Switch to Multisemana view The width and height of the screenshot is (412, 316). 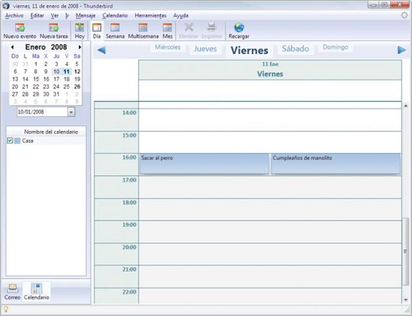[144, 31]
